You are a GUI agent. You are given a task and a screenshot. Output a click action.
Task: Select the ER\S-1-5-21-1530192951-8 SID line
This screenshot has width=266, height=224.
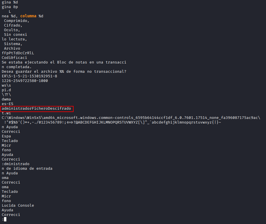29,76
